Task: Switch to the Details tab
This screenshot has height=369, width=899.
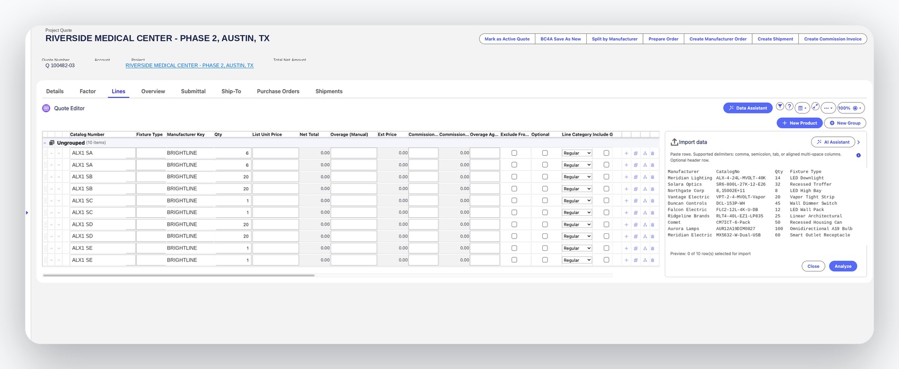Action: pos(55,91)
